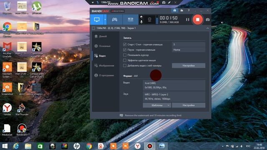The width and height of the screenshot is (267, 150).
Task: Open the Домой section
Action: 103,36
